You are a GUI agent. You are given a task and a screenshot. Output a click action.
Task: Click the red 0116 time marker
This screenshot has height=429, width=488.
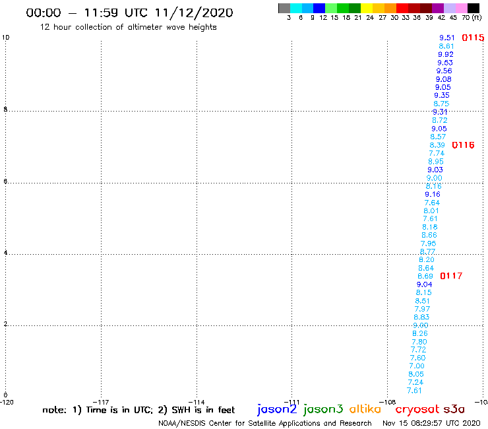click(x=463, y=145)
